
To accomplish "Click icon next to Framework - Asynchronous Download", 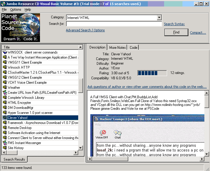I will [5, 122].
